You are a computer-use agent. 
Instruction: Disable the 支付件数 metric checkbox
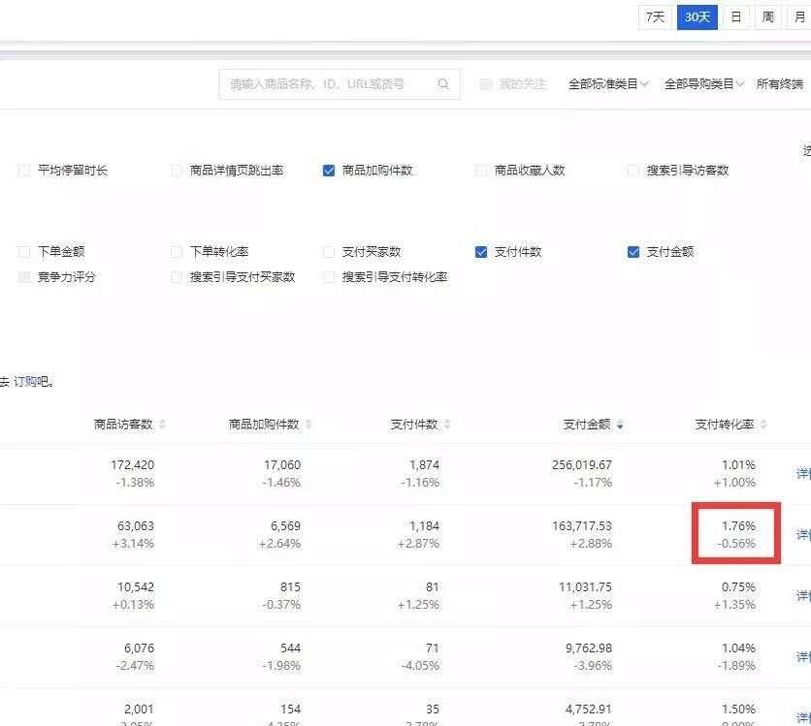click(x=480, y=251)
